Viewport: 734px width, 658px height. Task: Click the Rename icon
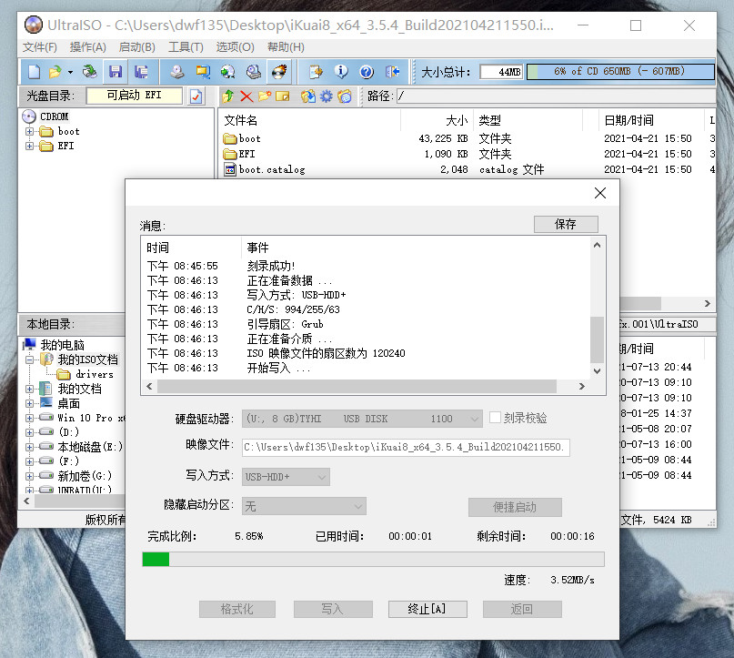pos(283,96)
